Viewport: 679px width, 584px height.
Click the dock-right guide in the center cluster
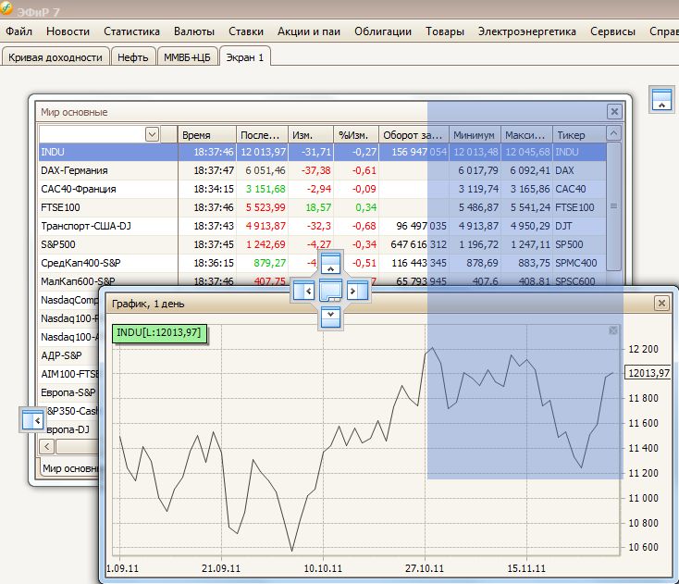tap(358, 291)
